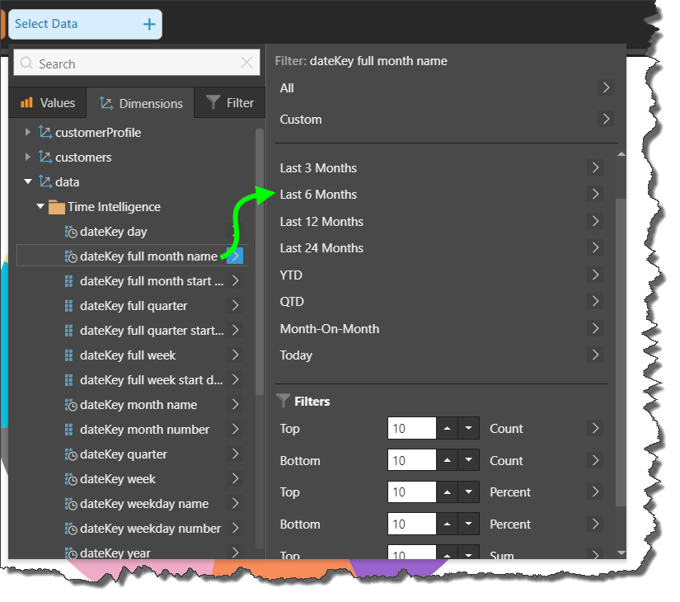Image resolution: width=680 pixels, height=602 pixels.
Task: Switch to the Values tab
Action: click(x=48, y=103)
